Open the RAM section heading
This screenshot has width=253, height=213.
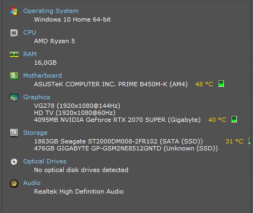(x=30, y=54)
